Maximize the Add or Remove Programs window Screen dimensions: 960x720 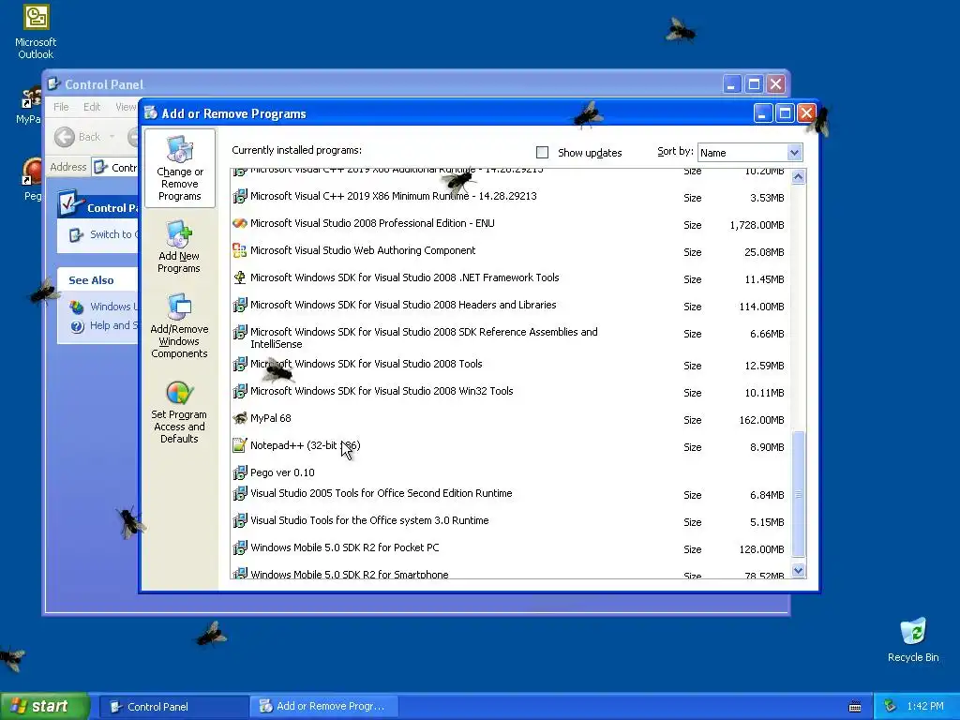click(x=785, y=113)
